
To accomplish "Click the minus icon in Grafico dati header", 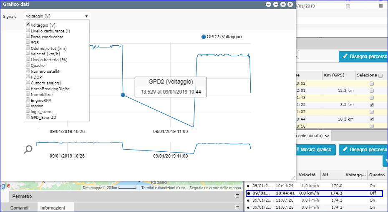I will [x=276, y=4].
